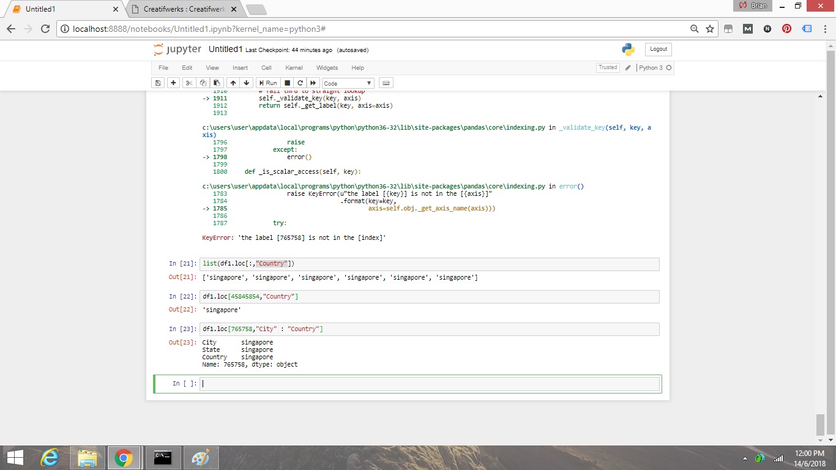
Task: Close the Creatifwerks tab
Action: pyautogui.click(x=233, y=9)
